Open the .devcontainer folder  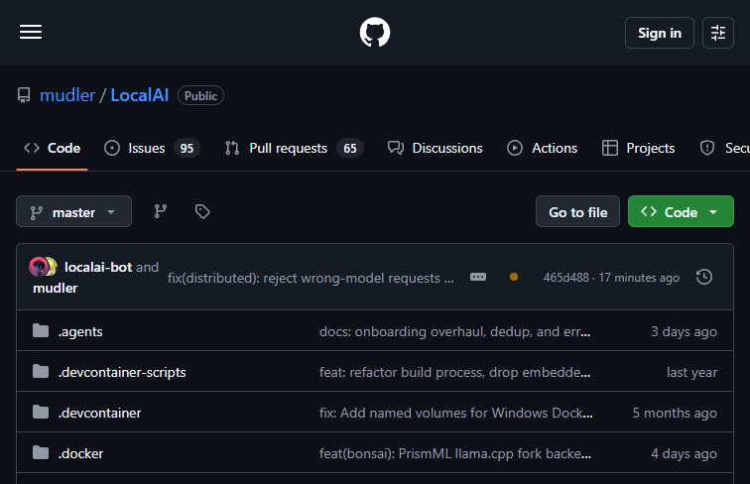click(x=99, y=413)
